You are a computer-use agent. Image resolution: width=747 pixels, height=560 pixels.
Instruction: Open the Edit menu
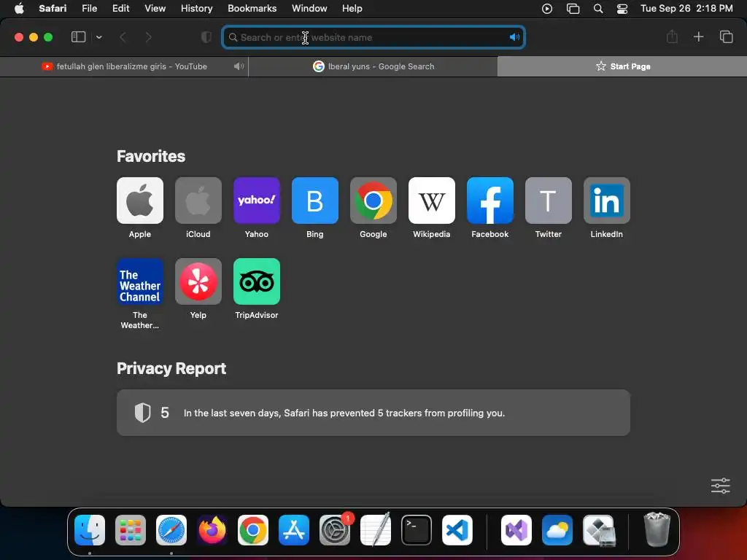[120, 9]
